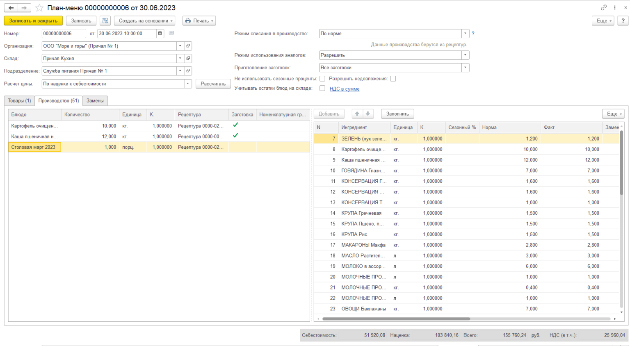Open the Подразделение record with open-link icon
The height and width of the screenshot is (346, 630).
[x=188, y=71]
